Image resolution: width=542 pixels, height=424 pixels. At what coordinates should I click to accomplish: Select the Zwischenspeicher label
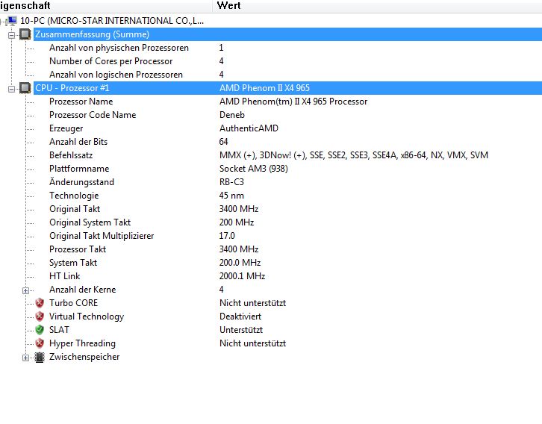(84, 357)
